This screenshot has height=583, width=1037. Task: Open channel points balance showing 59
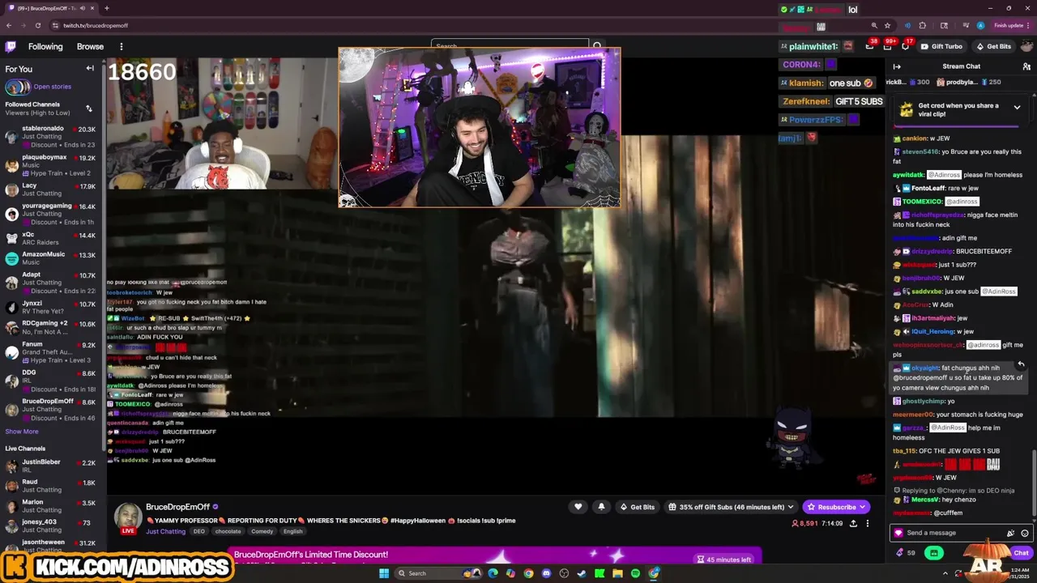(905, 553)
